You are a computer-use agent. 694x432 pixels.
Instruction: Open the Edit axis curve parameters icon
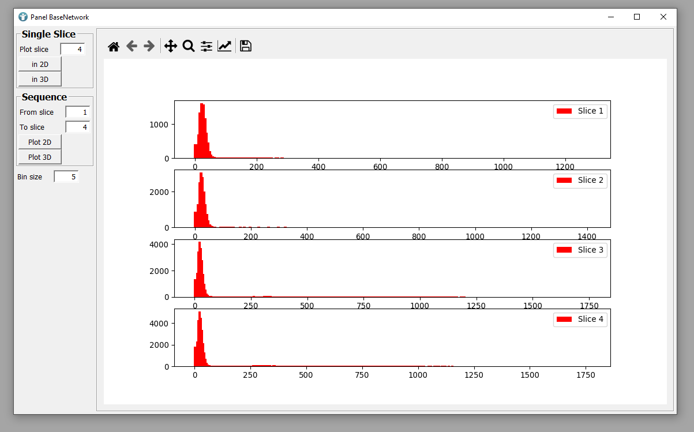pyautogui.click(x=224, y=46)
